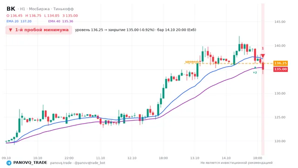Click the Telegram icon beside PANOVQ_TRADE
The width and height of the screenshot is (298, 168).
[x=9, y=163]
